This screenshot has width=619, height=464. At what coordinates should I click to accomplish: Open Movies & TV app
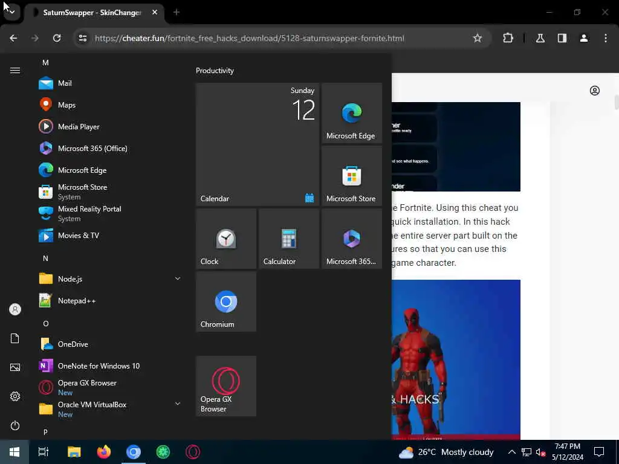point(110,236)
